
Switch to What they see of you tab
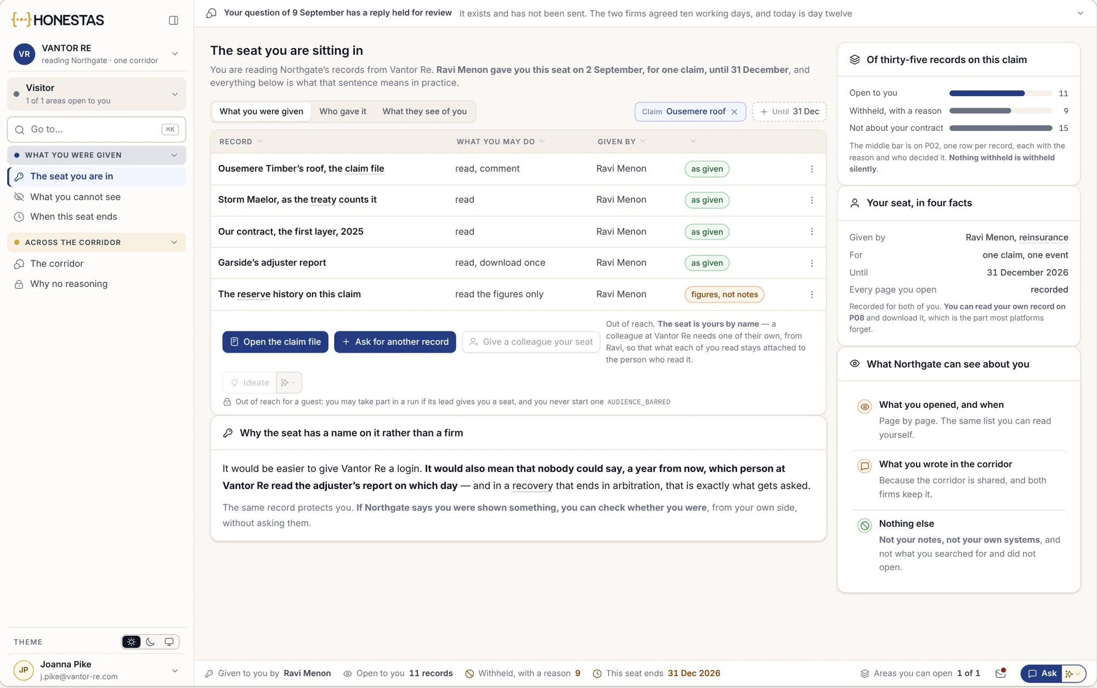425,112
